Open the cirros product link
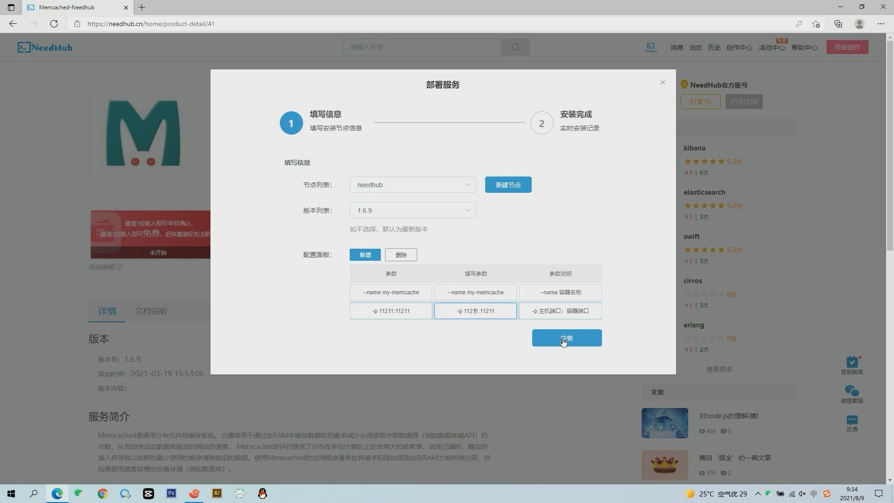This screenshot has height=503, width=894. tap(692, 281)
